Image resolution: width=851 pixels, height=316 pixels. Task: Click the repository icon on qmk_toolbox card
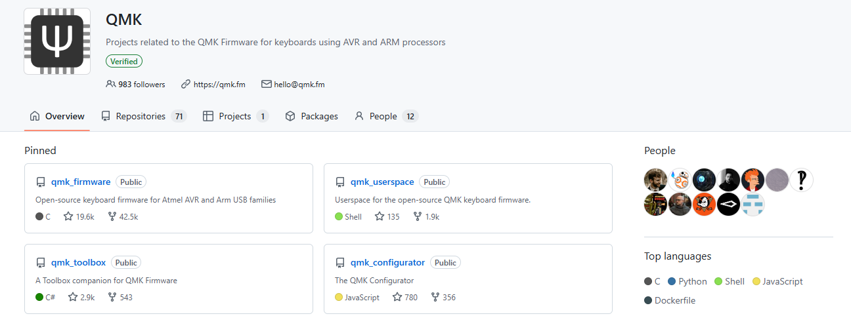click(41, 263)
